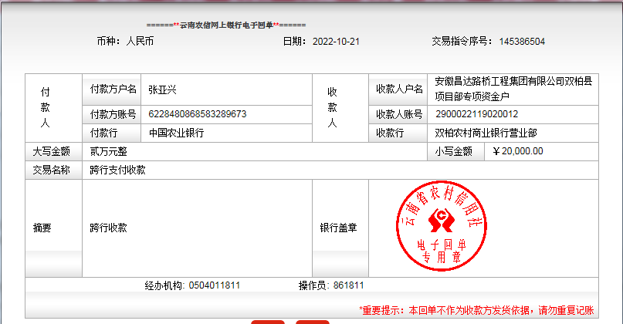Image resolution: width=623 pixels, height=324 pixels.
Task: Click handling institution number 0504011811
Action: 214,285
